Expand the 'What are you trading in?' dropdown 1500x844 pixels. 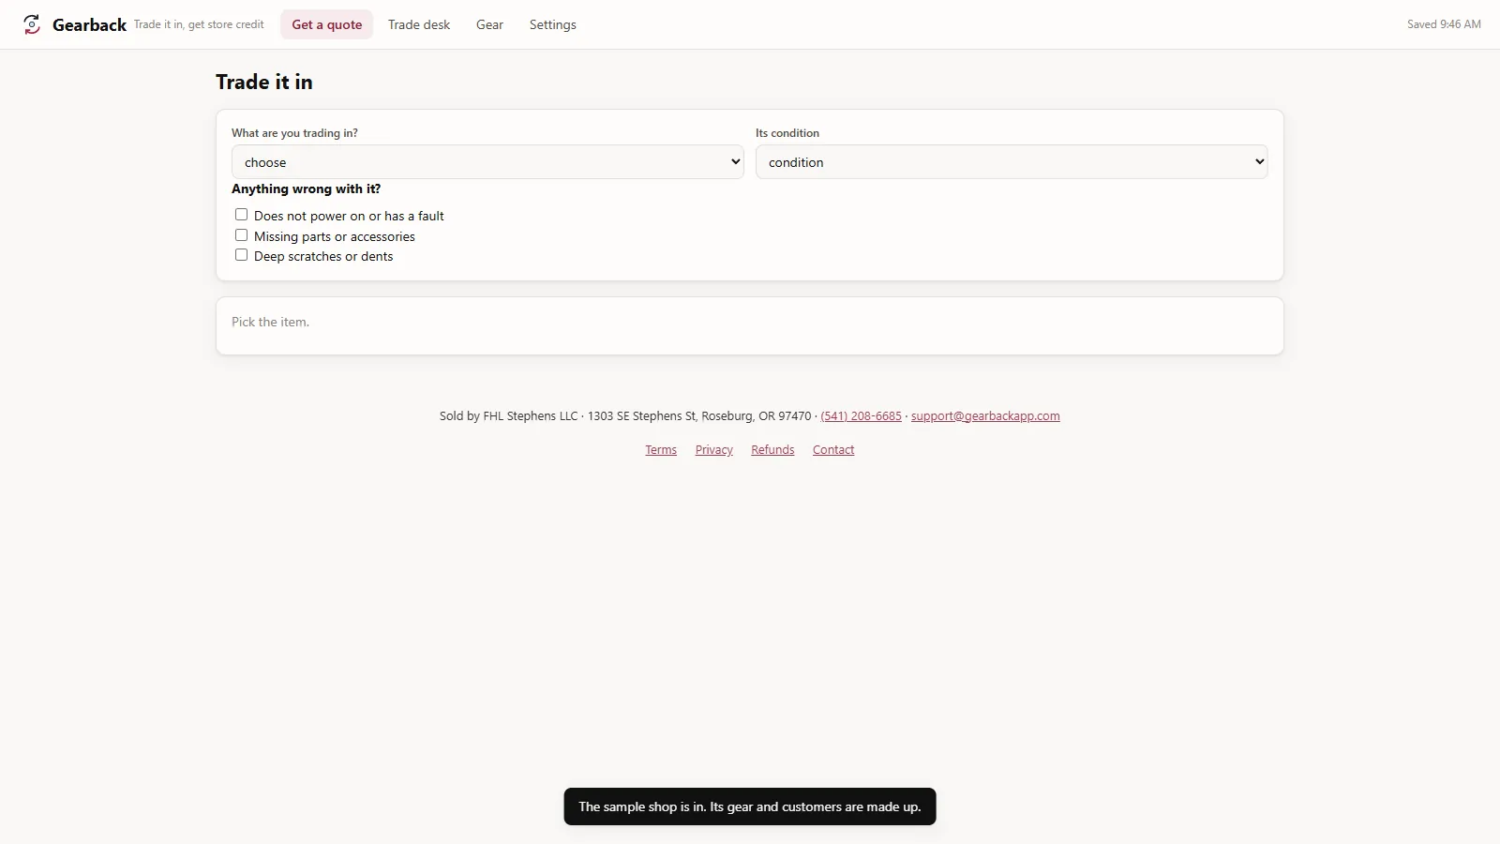[x=487, y=162]
